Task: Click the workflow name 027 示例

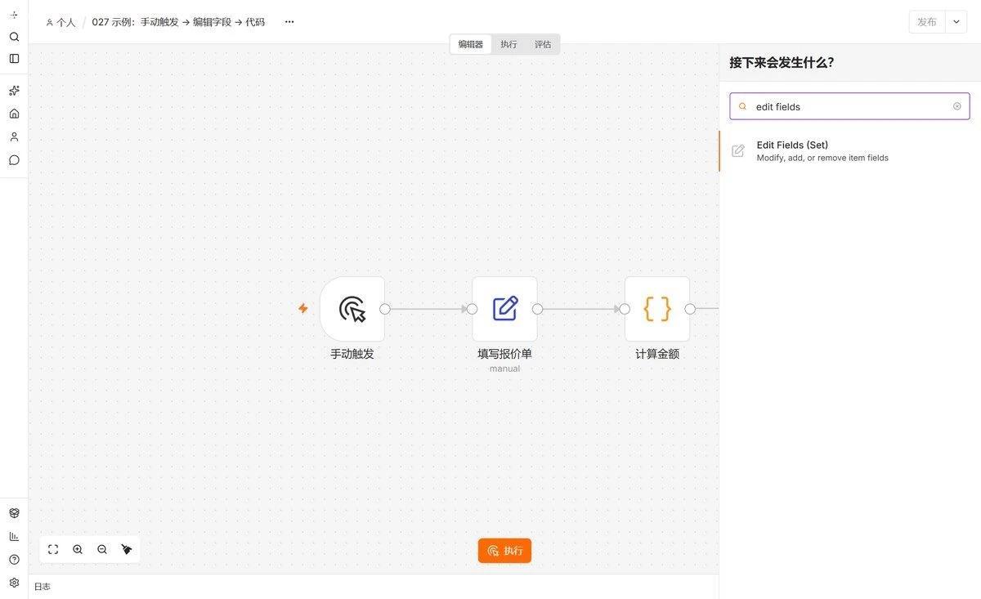Action: point(178,22)
